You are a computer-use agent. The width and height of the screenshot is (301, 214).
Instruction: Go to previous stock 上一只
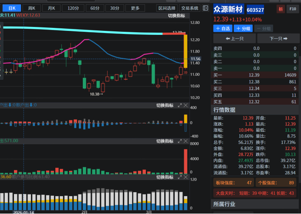pos(234,39)
